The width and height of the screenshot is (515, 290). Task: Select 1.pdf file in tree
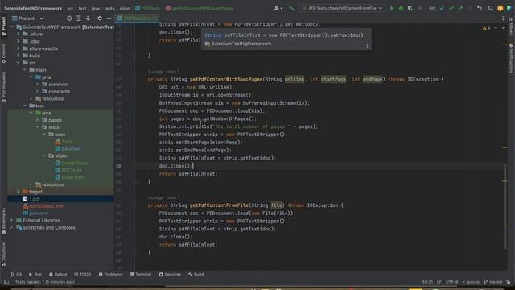click(35, 199)
